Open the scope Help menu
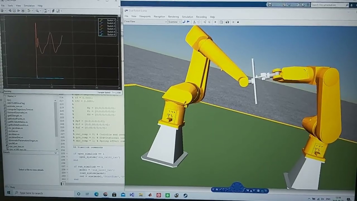The height and width of the screenshot is (201, 357). point(40,6)
